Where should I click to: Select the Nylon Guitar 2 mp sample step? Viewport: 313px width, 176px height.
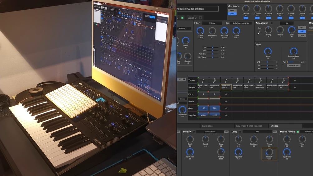(249, 87)
